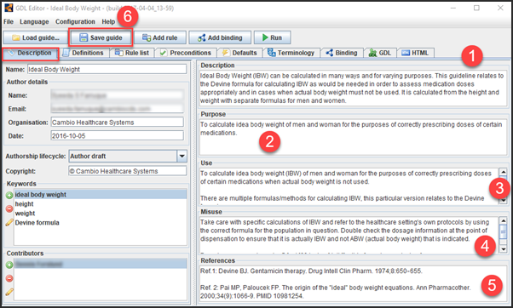Image resolution: width=513 pixels, height=308 pixels.
Task: Add a contributor with the green plus icon
Action: click(9, 265)
